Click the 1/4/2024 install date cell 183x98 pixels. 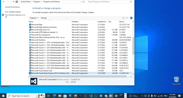[x=101, y=71]
